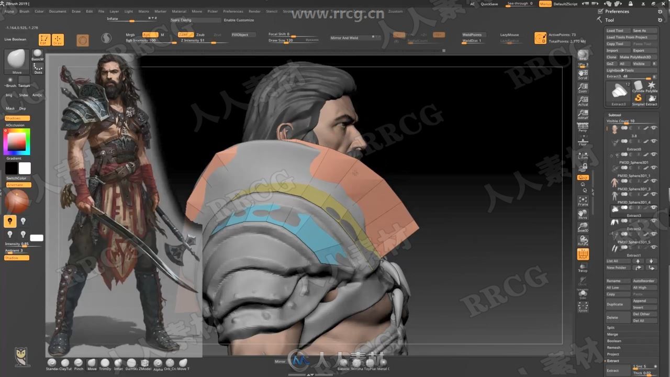Hide the Extract3 subtool with eye icon
The image size is (670, 377).
654,207
